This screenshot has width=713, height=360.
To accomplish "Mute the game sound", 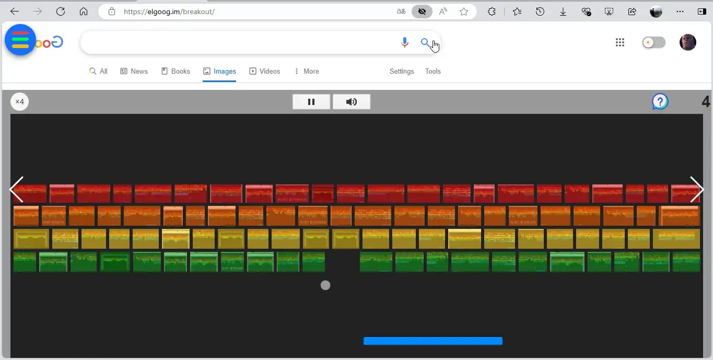I will 352,102.
